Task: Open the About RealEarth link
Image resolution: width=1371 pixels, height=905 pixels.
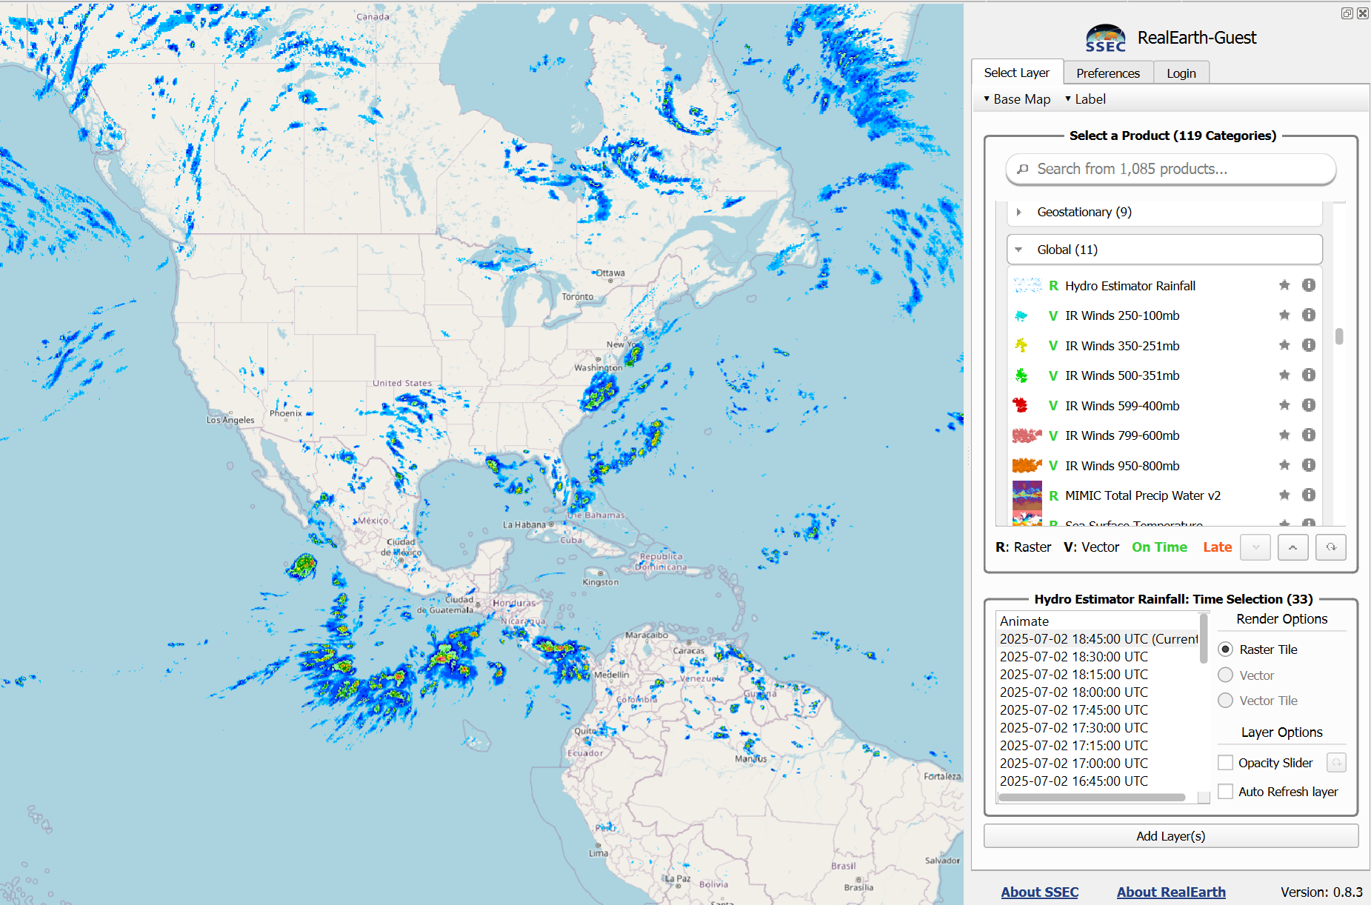Action: (x=1170, y=892)
